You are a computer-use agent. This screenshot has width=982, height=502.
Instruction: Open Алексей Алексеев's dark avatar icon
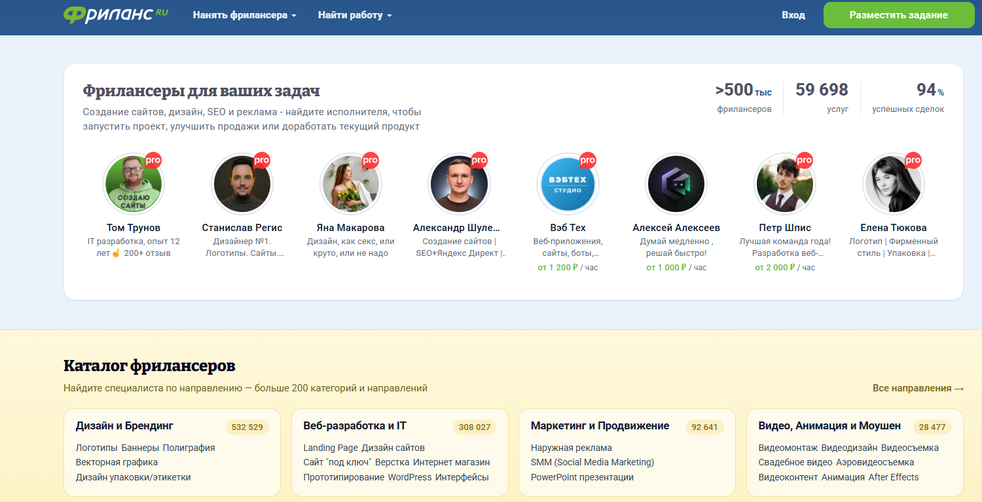[676, 184]
